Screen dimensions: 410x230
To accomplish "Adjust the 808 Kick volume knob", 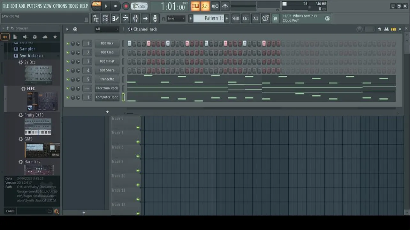I will [x=78, y=43].
